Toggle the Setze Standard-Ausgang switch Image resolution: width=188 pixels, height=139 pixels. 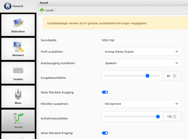pos(105,92)
